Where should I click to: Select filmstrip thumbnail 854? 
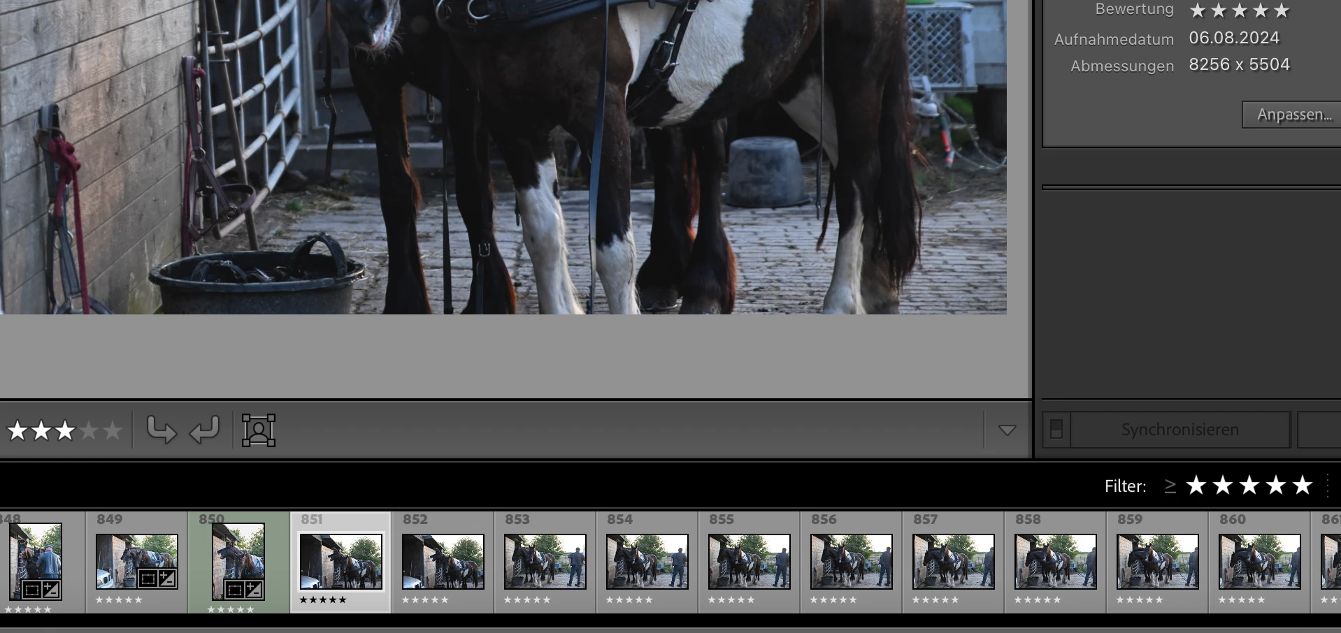(647, 562)
